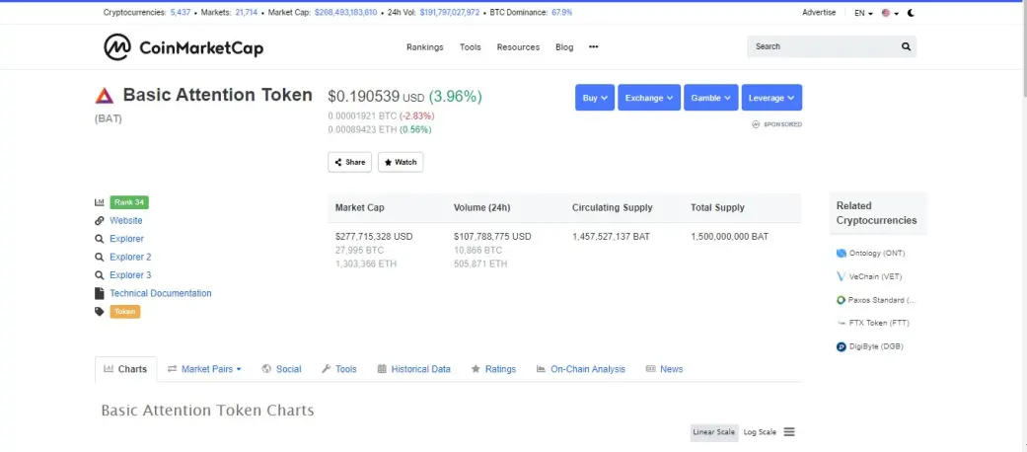Click the BTC Dominance 67.9% value
This screenshot has width=1027, height=452.
pyautogui.click(x=562, y=13)
